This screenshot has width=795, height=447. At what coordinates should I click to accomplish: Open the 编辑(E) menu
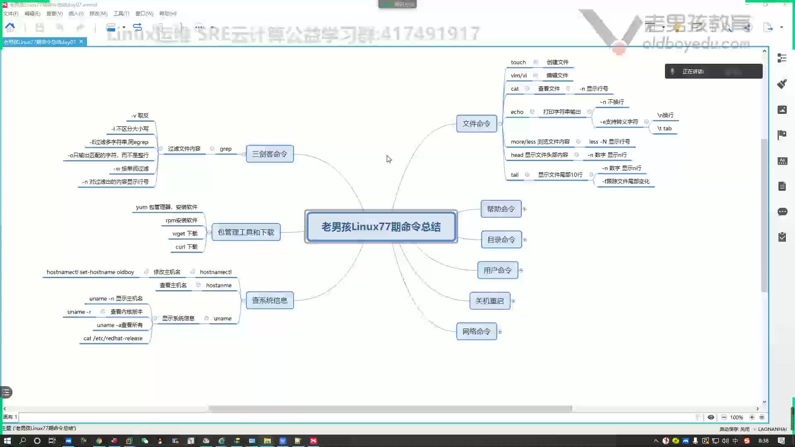pos(32,14)
